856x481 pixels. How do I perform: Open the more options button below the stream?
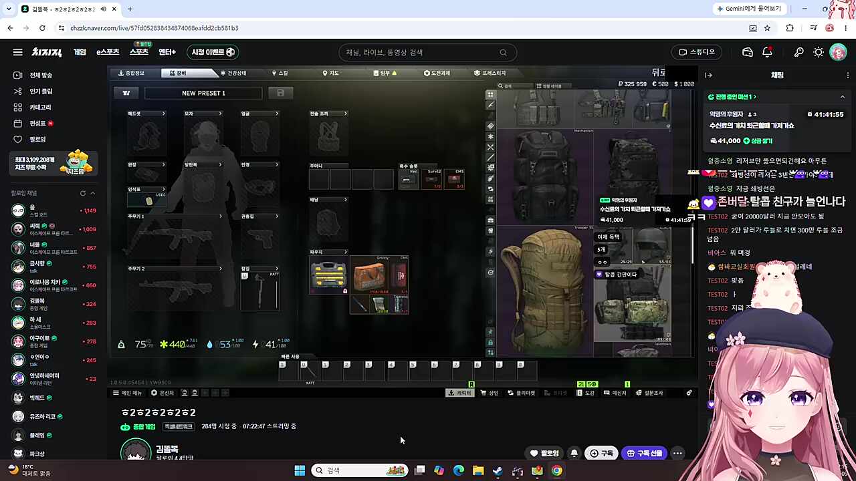(677, 453)
